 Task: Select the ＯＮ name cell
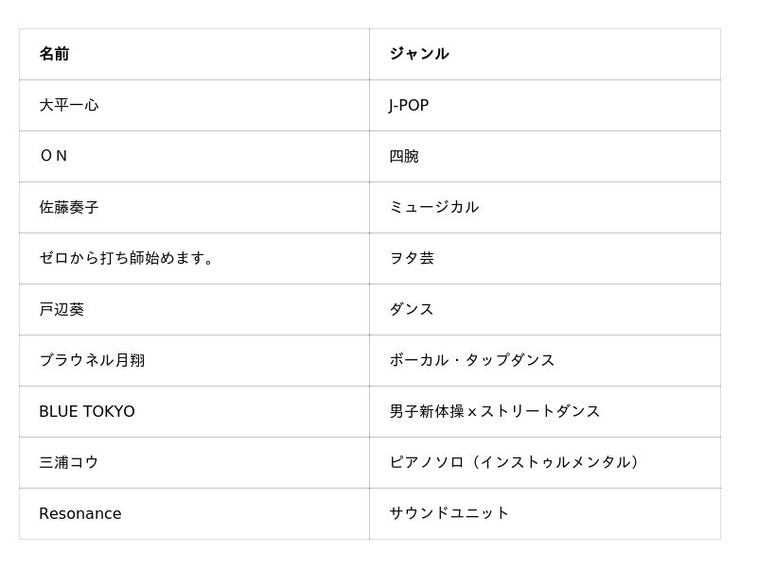(x=53, y=156)
